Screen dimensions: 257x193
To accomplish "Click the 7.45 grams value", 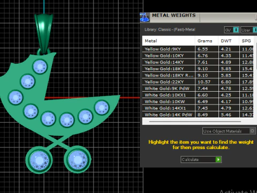I will coord(202,108).
